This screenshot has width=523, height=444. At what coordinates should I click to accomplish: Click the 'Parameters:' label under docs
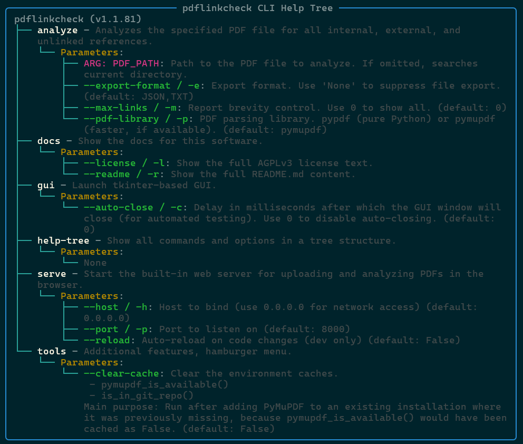coord(92,152)
